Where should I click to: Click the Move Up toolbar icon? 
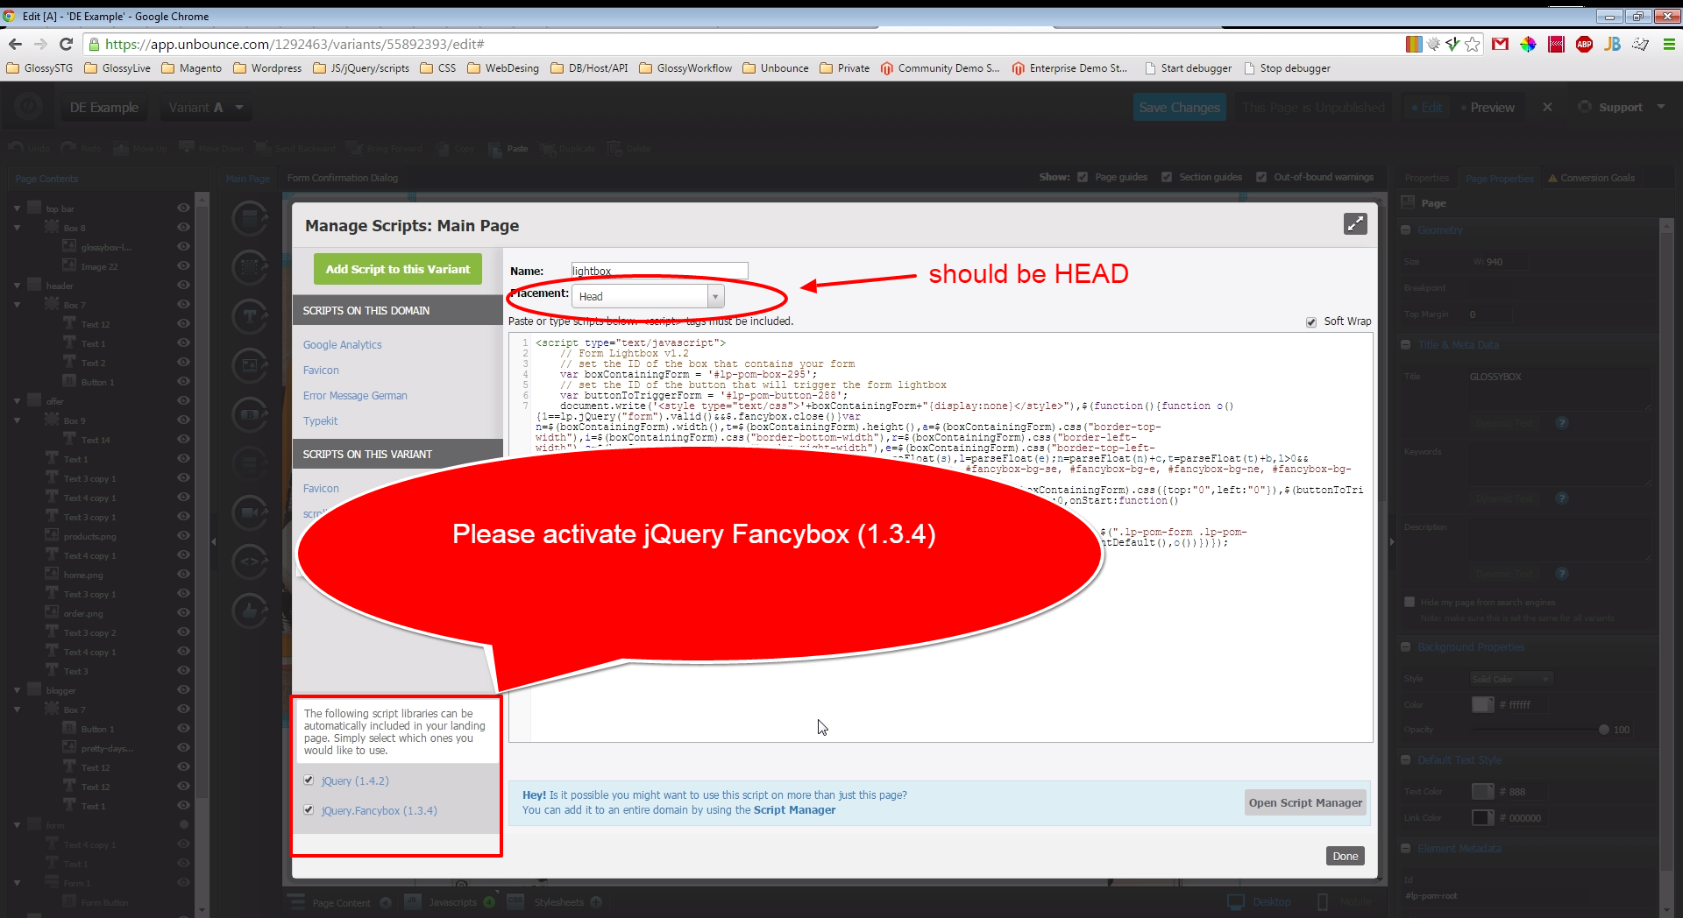click(x=121, y=148)
